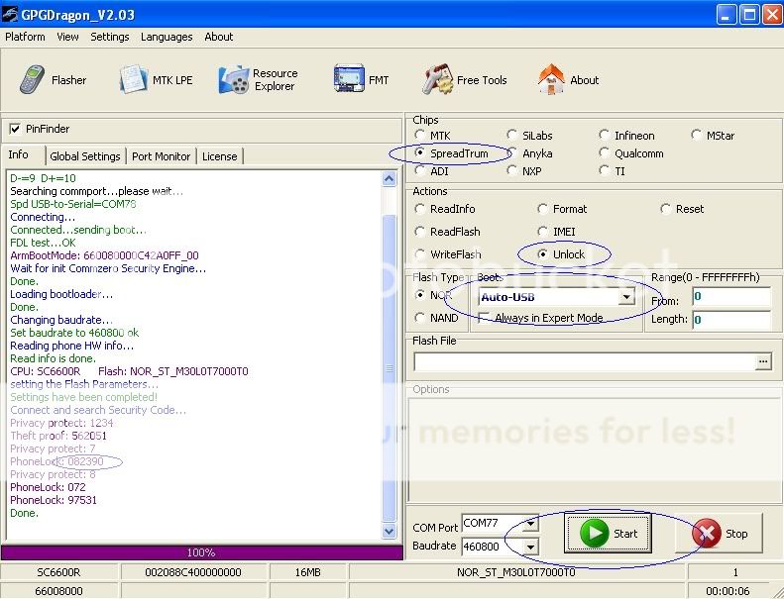Open the About menu in menu bar
Screen dimensions: 784x599
[x=218, y=37]
